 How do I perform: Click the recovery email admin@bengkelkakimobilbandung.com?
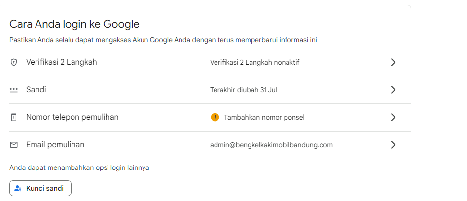tap(271, 145)
